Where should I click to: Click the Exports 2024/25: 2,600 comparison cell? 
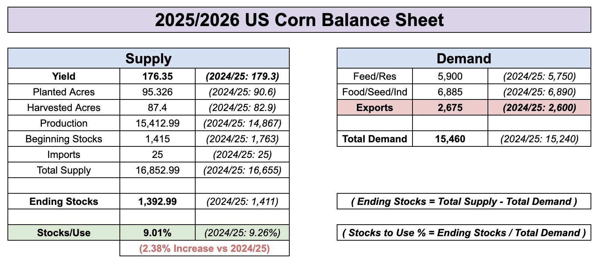point(539,107)
